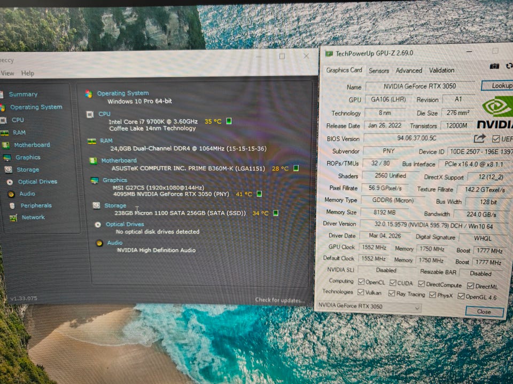Open the Summary section in Speccy sidebar
This screenshot has width=513, height=384.
(23, 94)
